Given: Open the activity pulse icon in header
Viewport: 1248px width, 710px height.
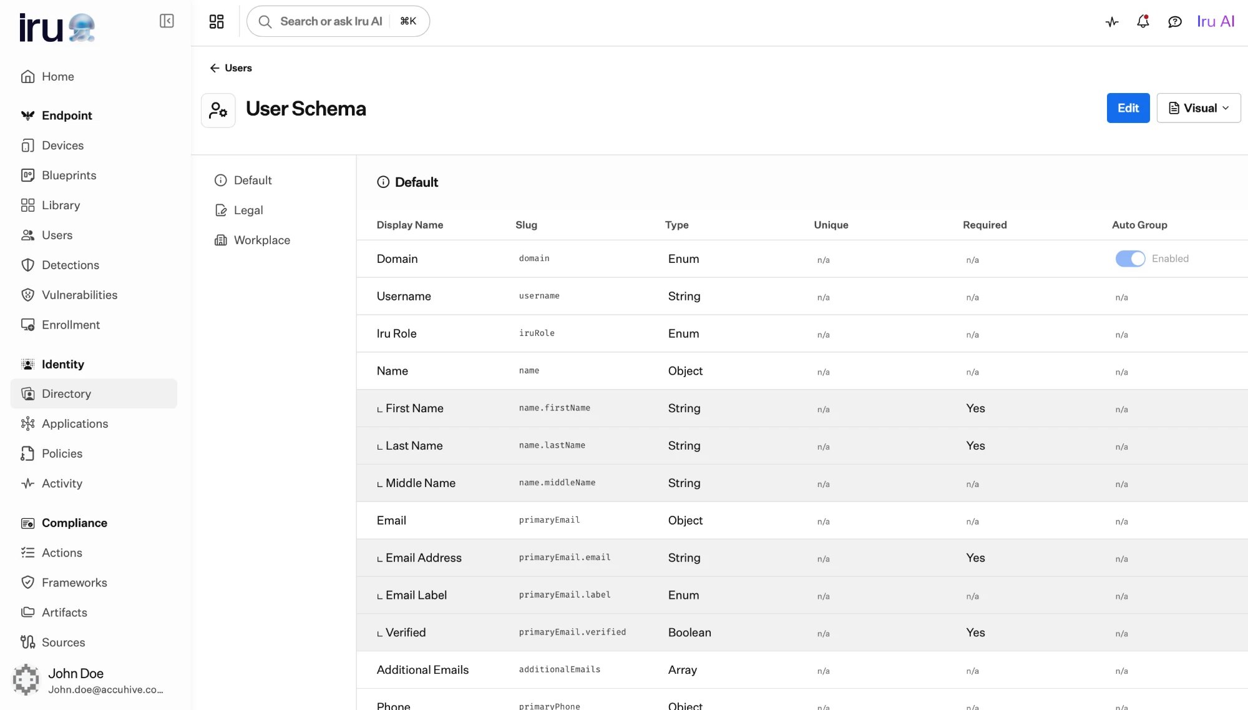Looking at the screenshot, I should pos(1112,22).
